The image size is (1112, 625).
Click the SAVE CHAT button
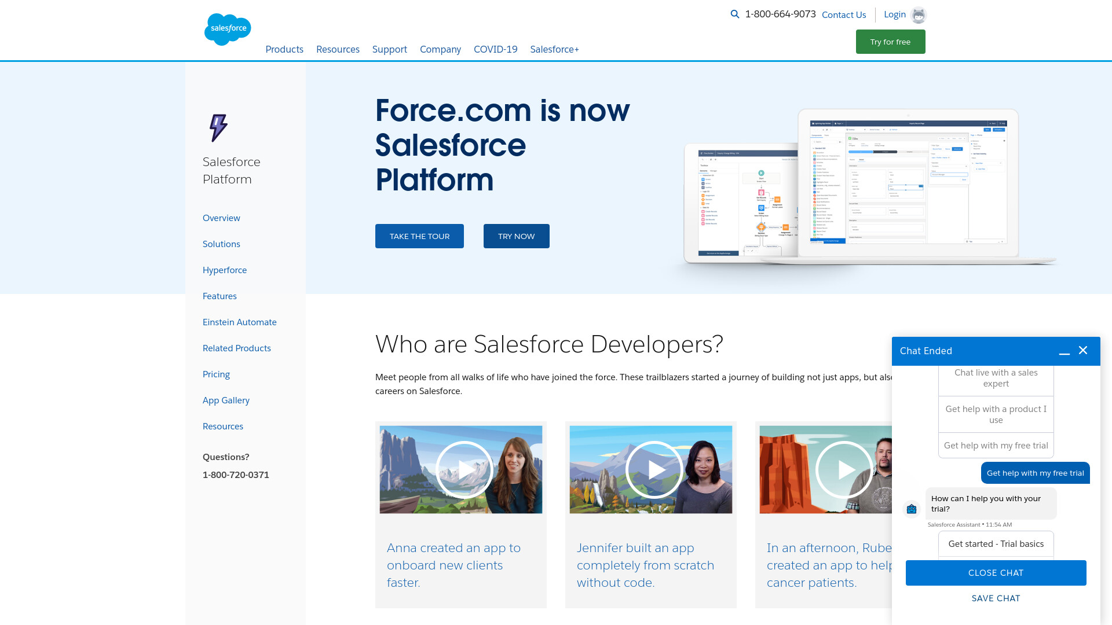(996, 598)
